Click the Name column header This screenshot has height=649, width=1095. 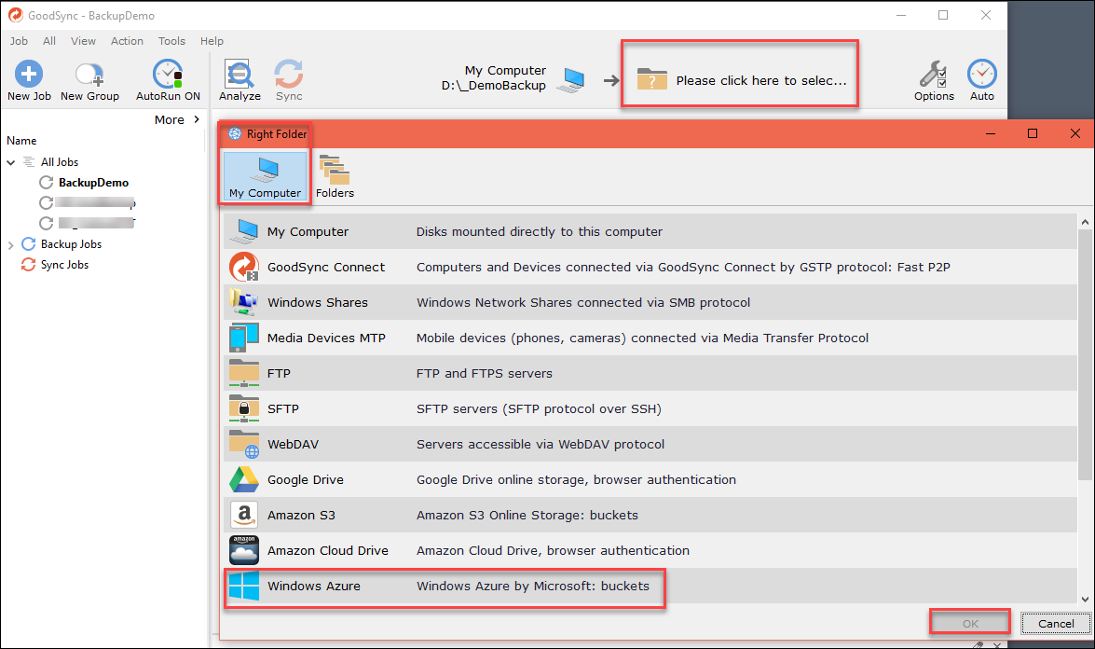pos(21,141)
